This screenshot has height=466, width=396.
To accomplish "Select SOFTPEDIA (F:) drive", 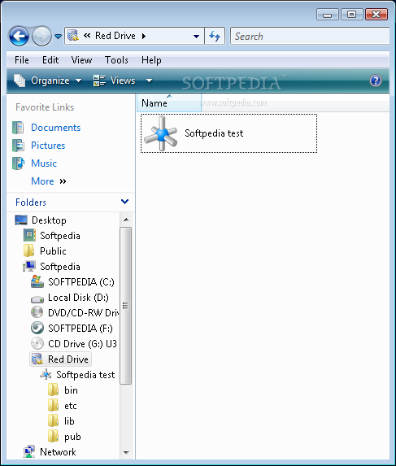I will coord(81,328).
